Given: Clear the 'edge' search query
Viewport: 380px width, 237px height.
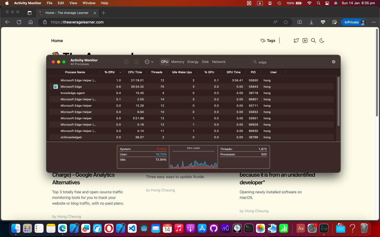Looking at the screenshot, I should point(334,62).
